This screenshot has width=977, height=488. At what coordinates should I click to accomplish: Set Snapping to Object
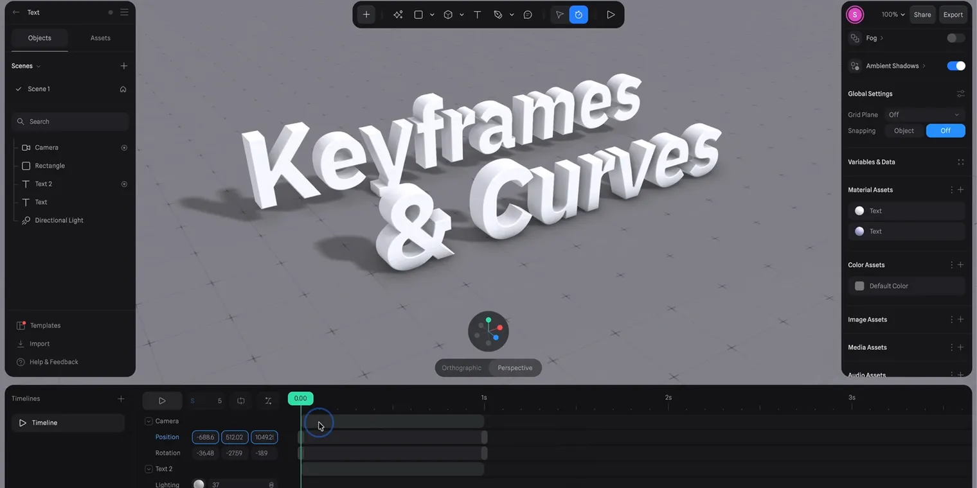pos(903,130)
